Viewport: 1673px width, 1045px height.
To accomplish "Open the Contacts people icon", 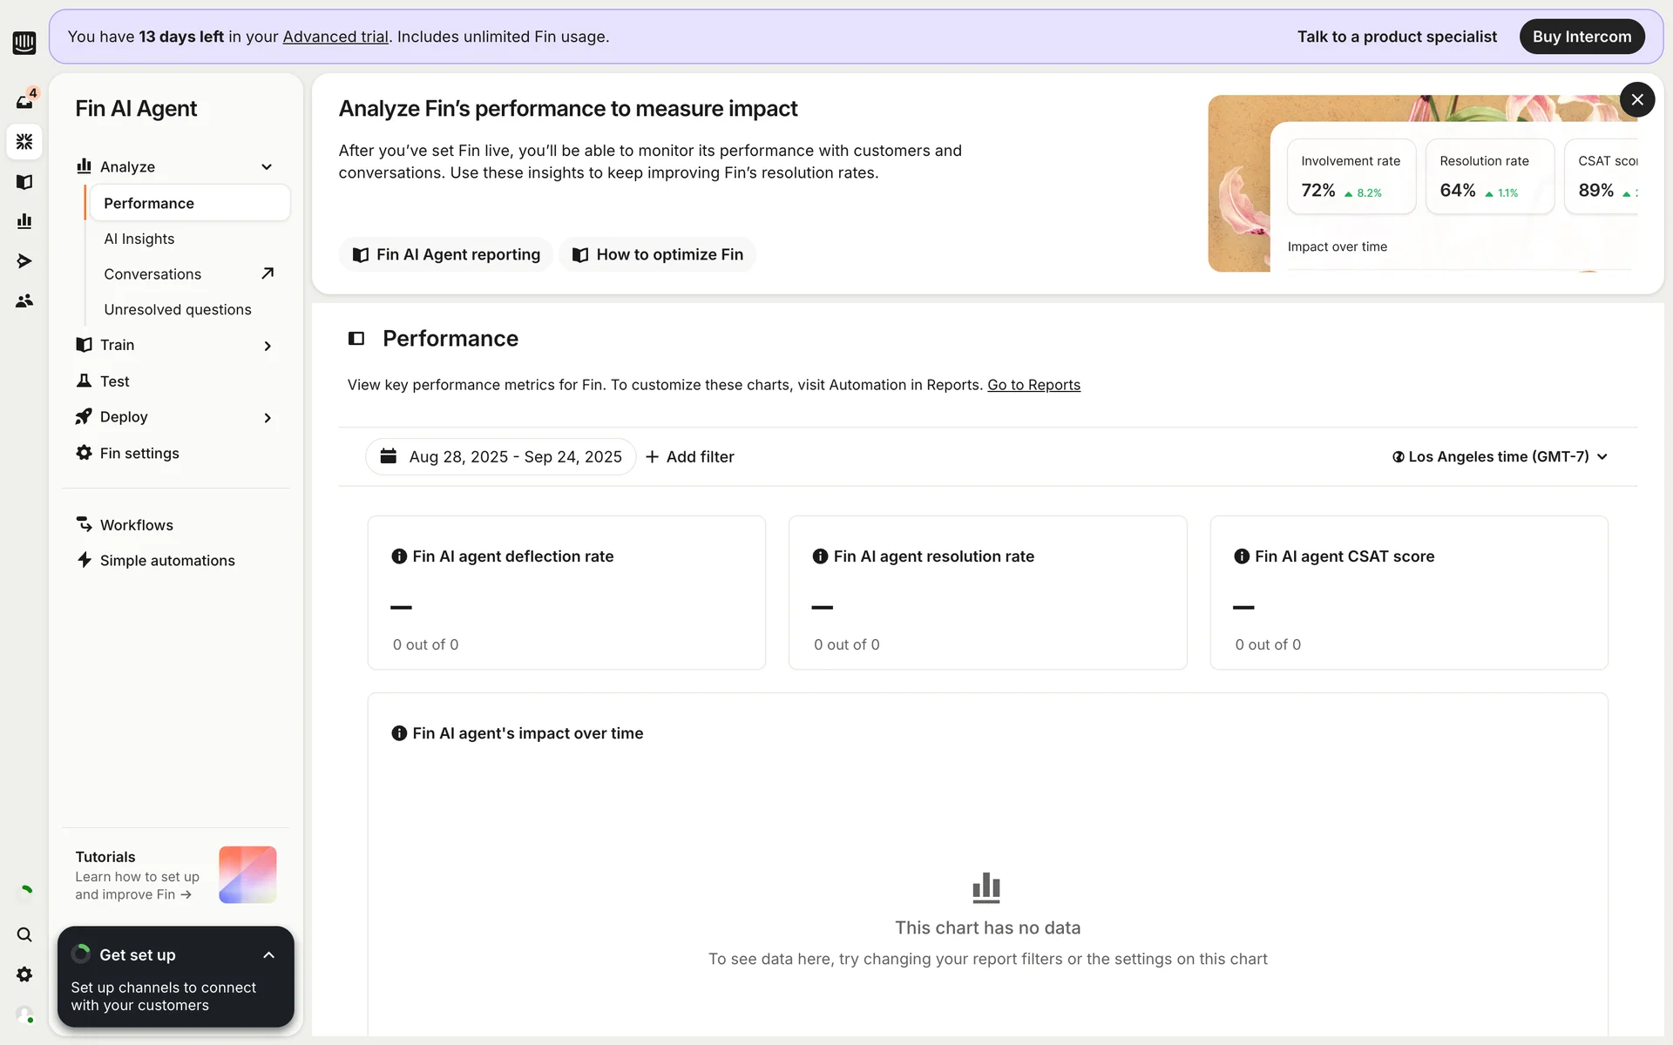I will tap(24, 300).
